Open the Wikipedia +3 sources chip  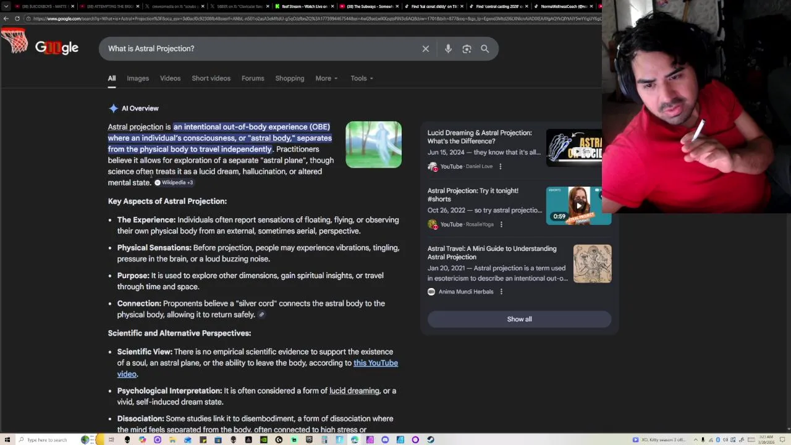click(x=174, y=182)
